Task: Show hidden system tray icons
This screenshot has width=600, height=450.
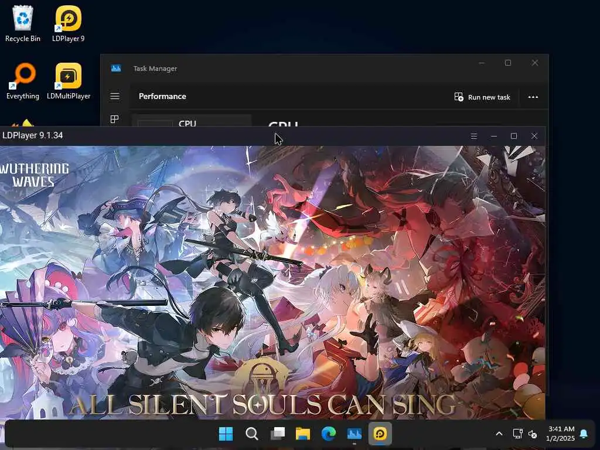Action: point(499,434)
